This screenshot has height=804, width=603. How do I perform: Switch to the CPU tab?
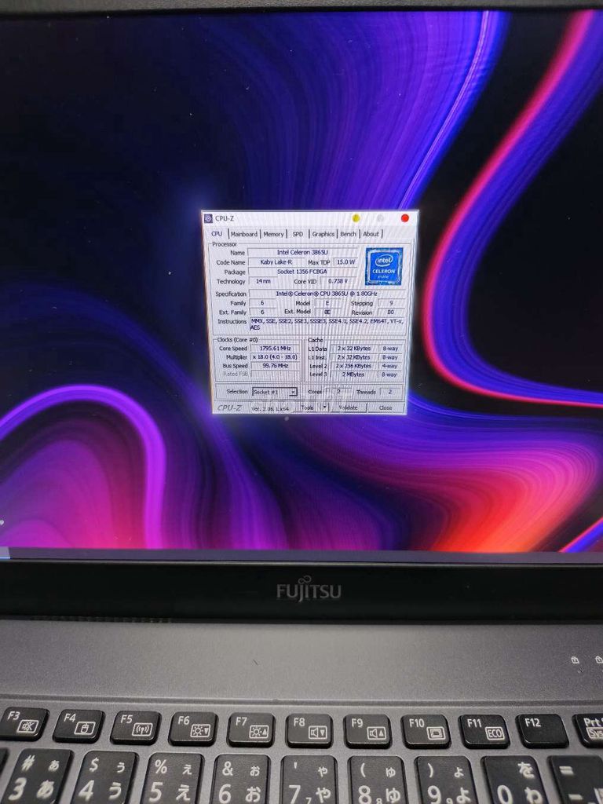(x=217, y=234)
